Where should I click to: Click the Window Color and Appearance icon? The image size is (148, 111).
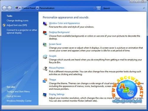(x=45, y=24)
